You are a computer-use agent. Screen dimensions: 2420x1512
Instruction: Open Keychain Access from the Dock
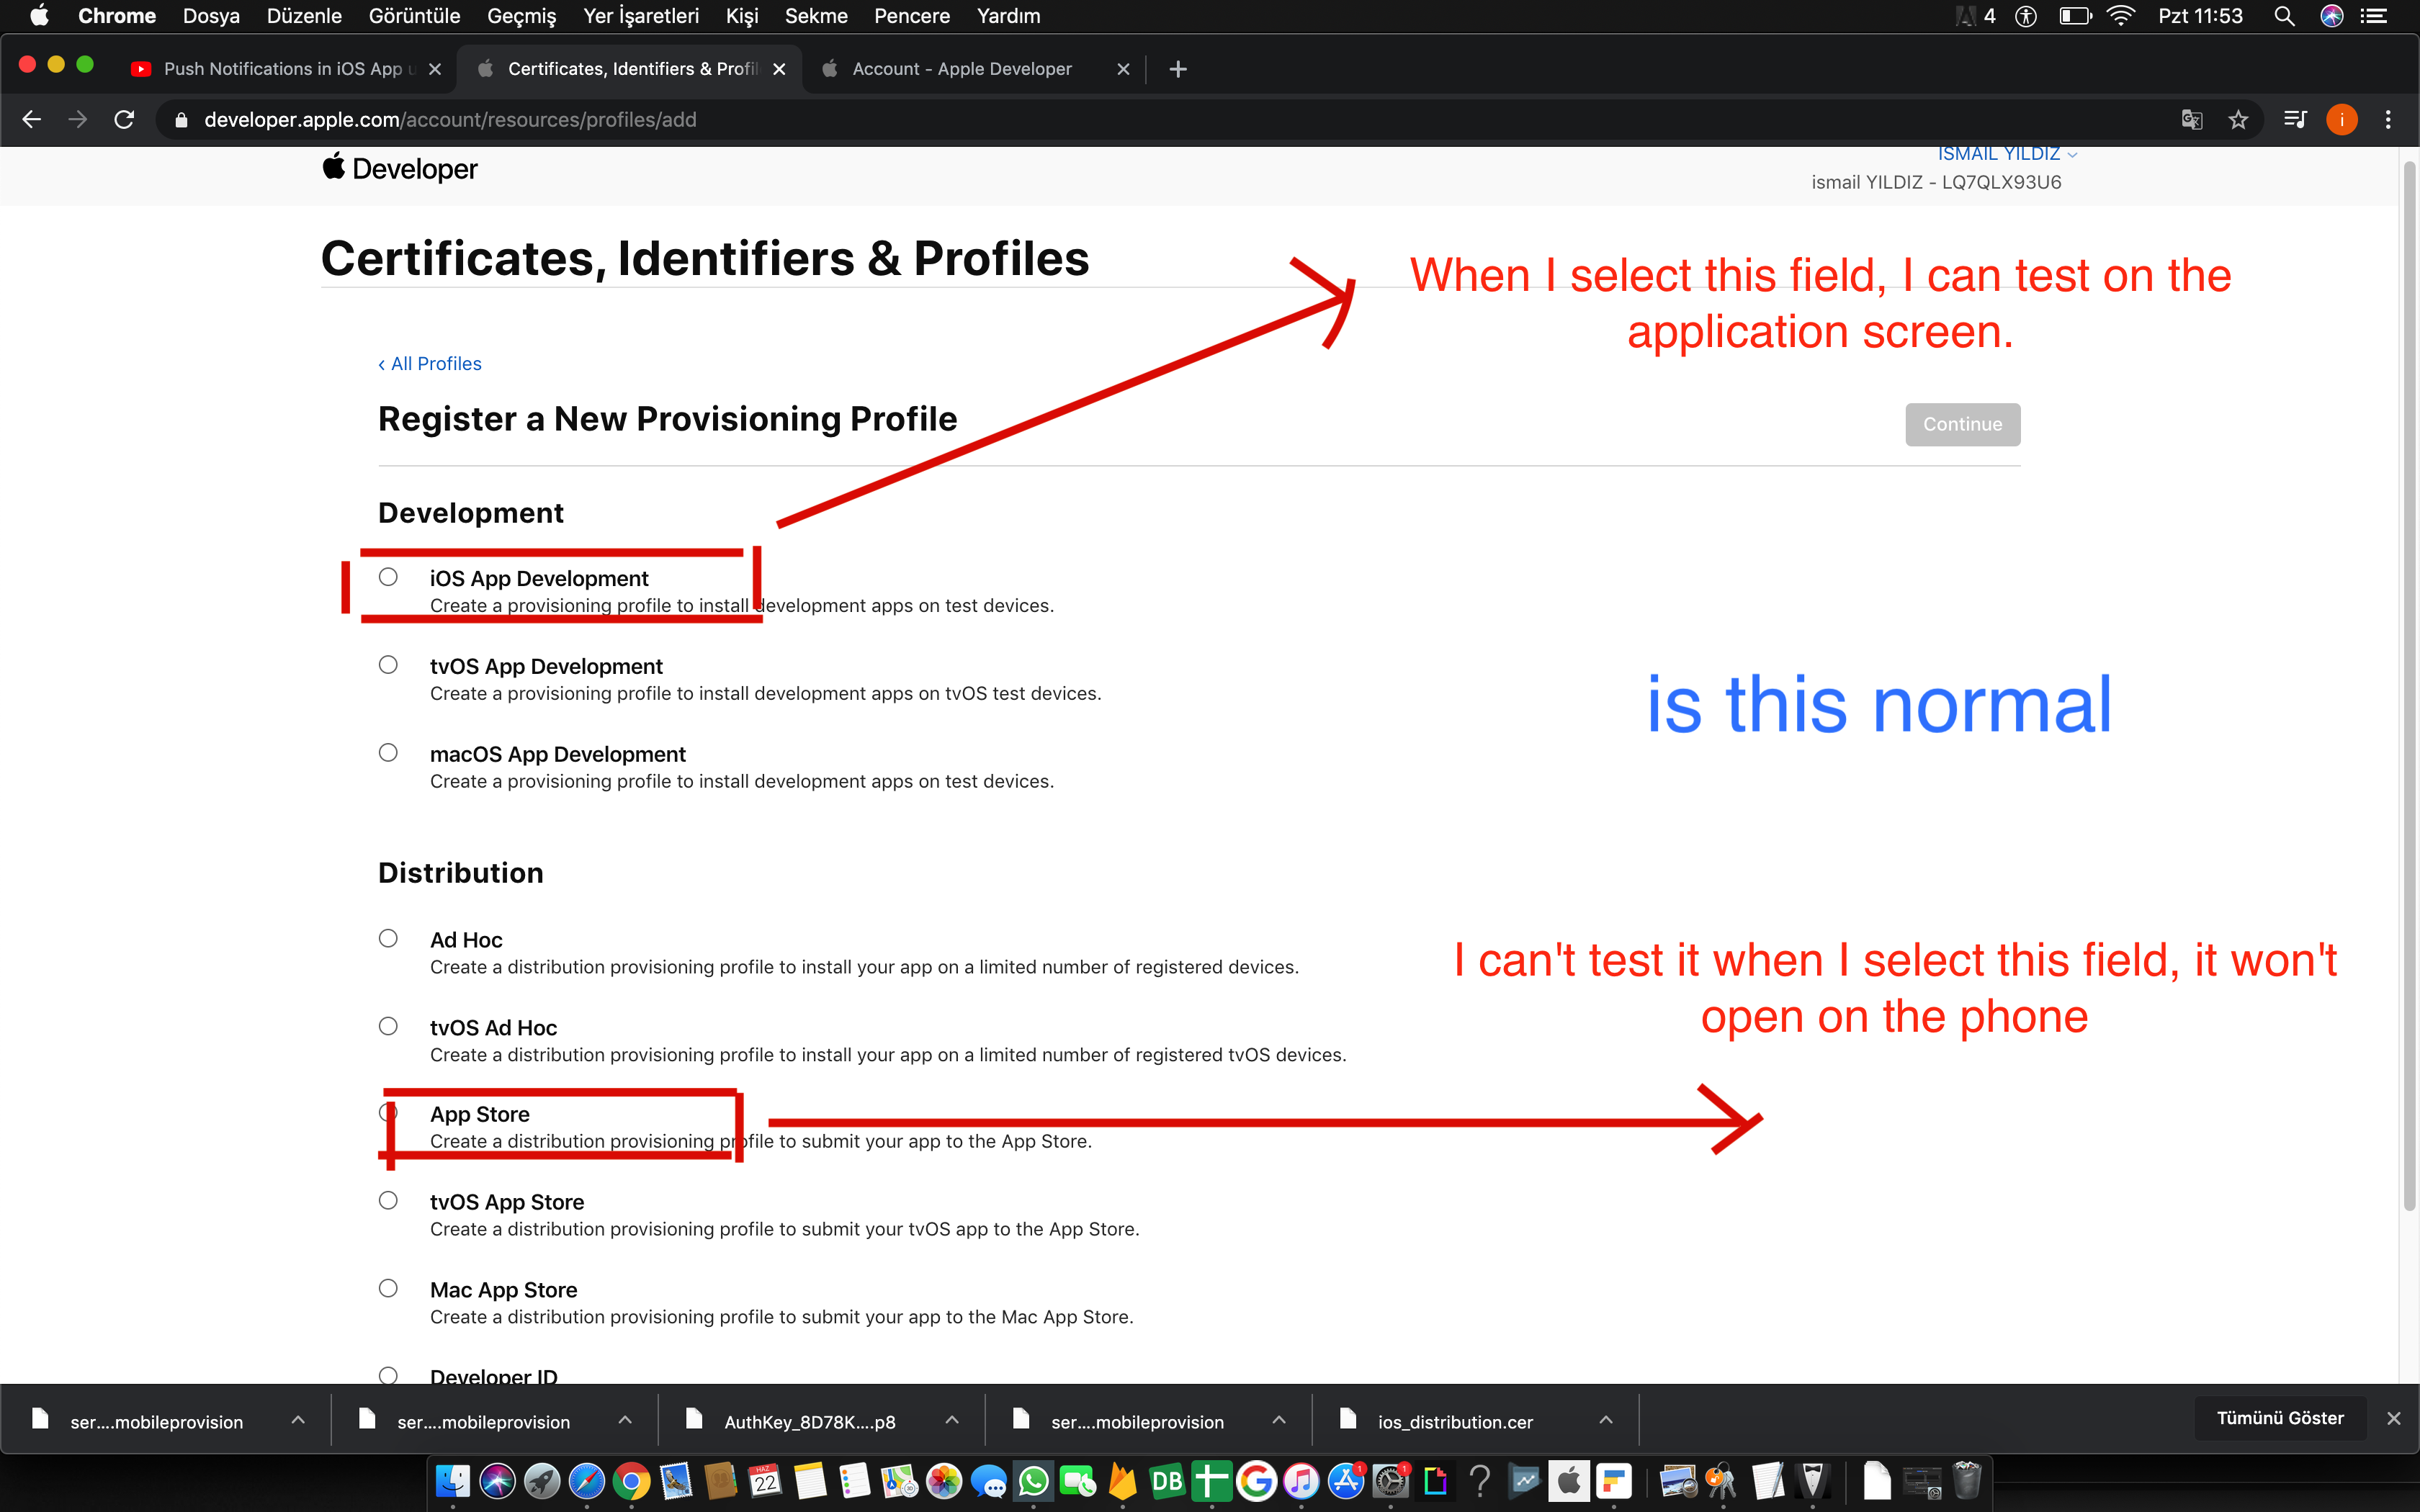tap(1722, 1481)
